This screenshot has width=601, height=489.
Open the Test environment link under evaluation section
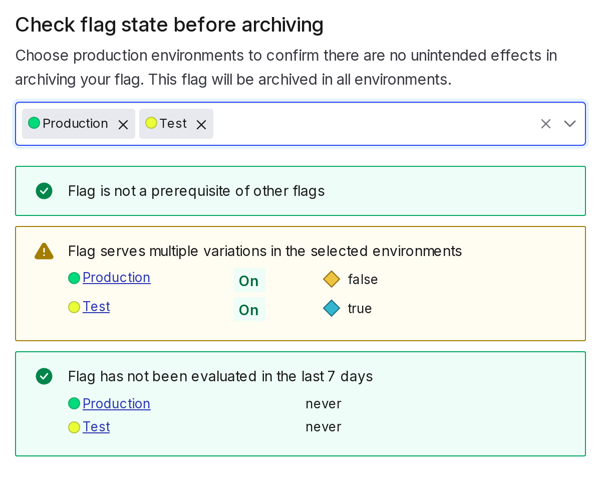pos(96,426)
